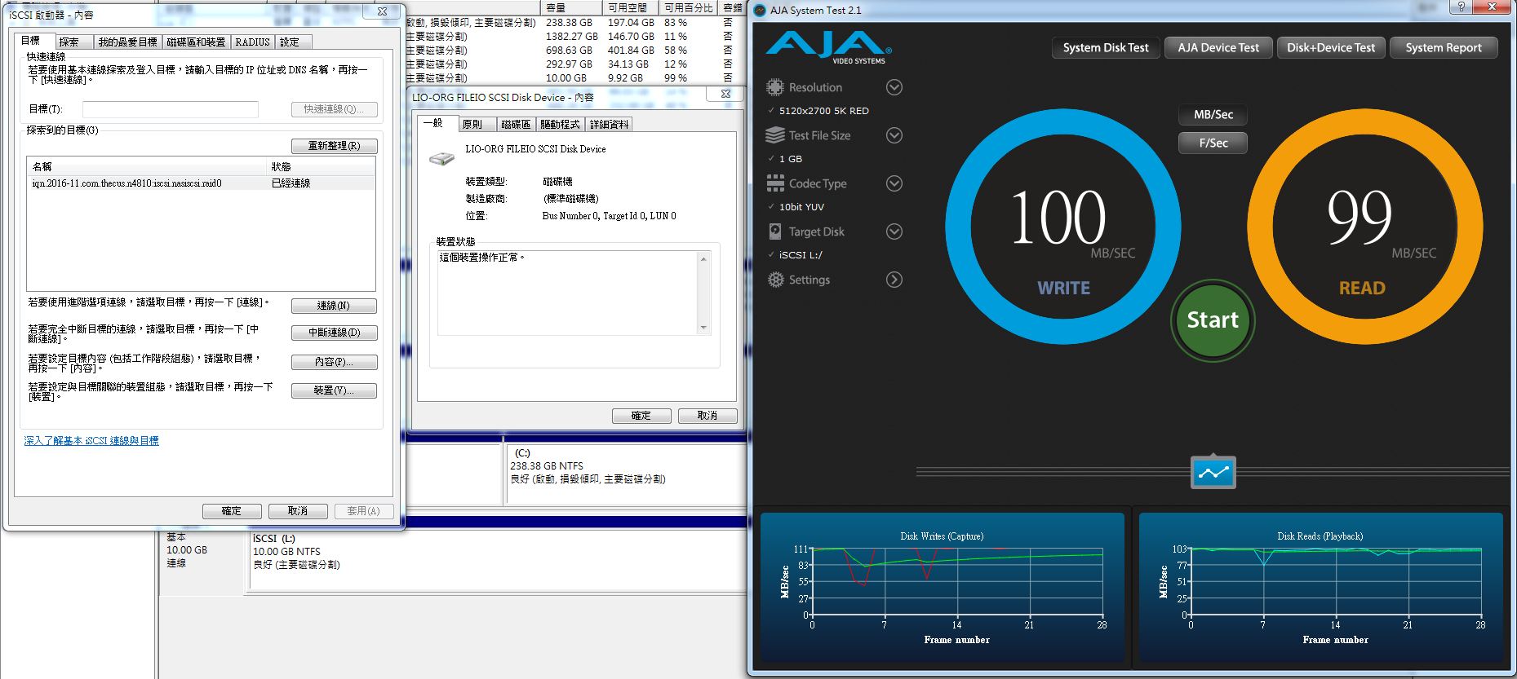Click the 可用空間 column header in Disk Management
Image resolution: width=1517 pixels, height=679 pixels.
(632, 7)
